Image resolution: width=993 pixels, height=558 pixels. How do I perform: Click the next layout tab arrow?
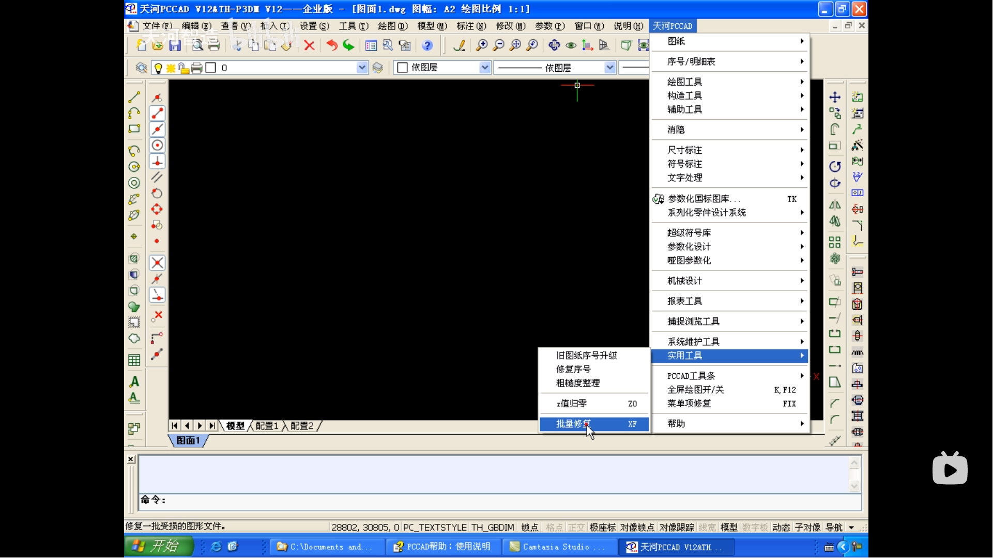click(x=200, y=426)
